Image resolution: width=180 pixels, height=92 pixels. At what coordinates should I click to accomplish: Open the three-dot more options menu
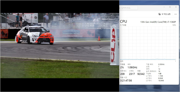tap(176, 14)
